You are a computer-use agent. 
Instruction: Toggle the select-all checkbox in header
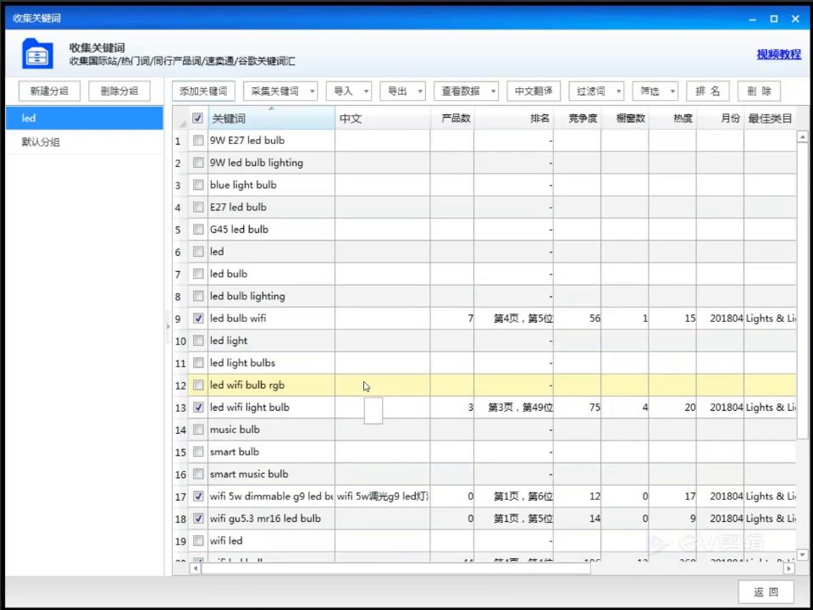point(197,119)
